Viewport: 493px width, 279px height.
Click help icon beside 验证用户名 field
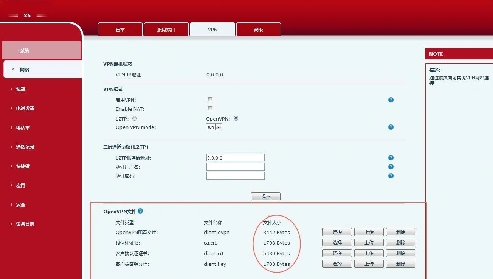click(391, 166)
